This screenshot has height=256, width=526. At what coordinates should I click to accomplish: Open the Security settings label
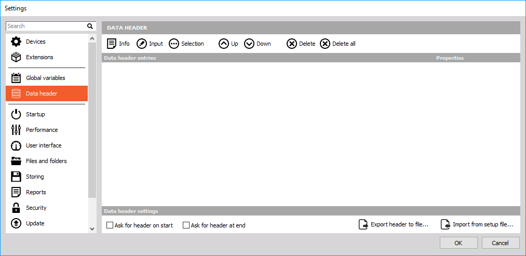pos(36,208)
